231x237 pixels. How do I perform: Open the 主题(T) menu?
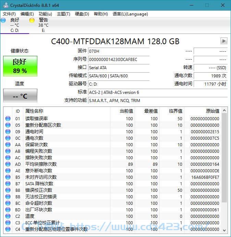(x=63, y=14)
